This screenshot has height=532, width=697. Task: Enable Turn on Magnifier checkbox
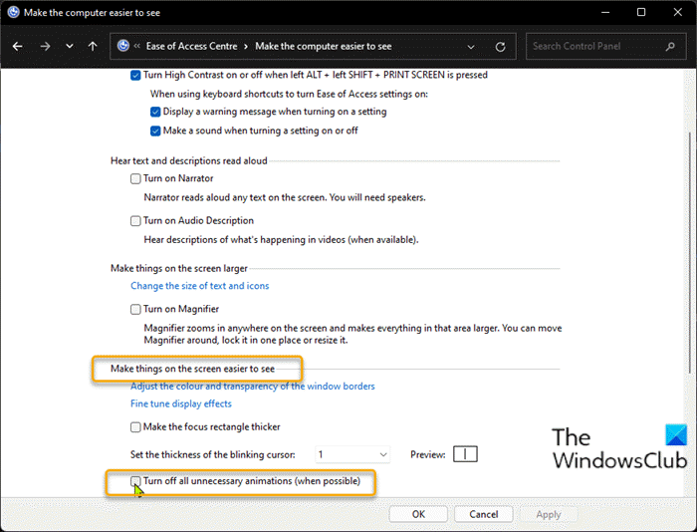(x=135, y=309)
